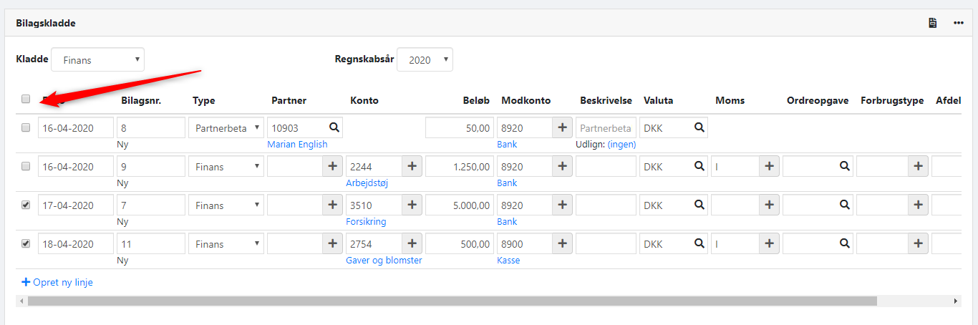Open the three-dots more options menu

(958, 23)
